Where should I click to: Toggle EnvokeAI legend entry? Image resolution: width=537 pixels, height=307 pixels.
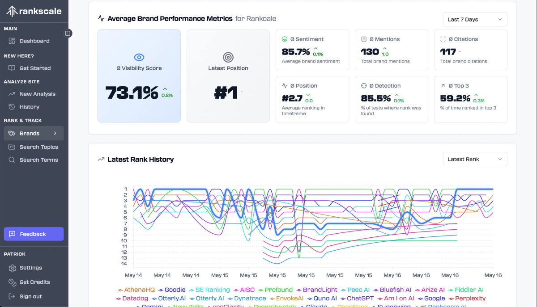click(286, 299)
